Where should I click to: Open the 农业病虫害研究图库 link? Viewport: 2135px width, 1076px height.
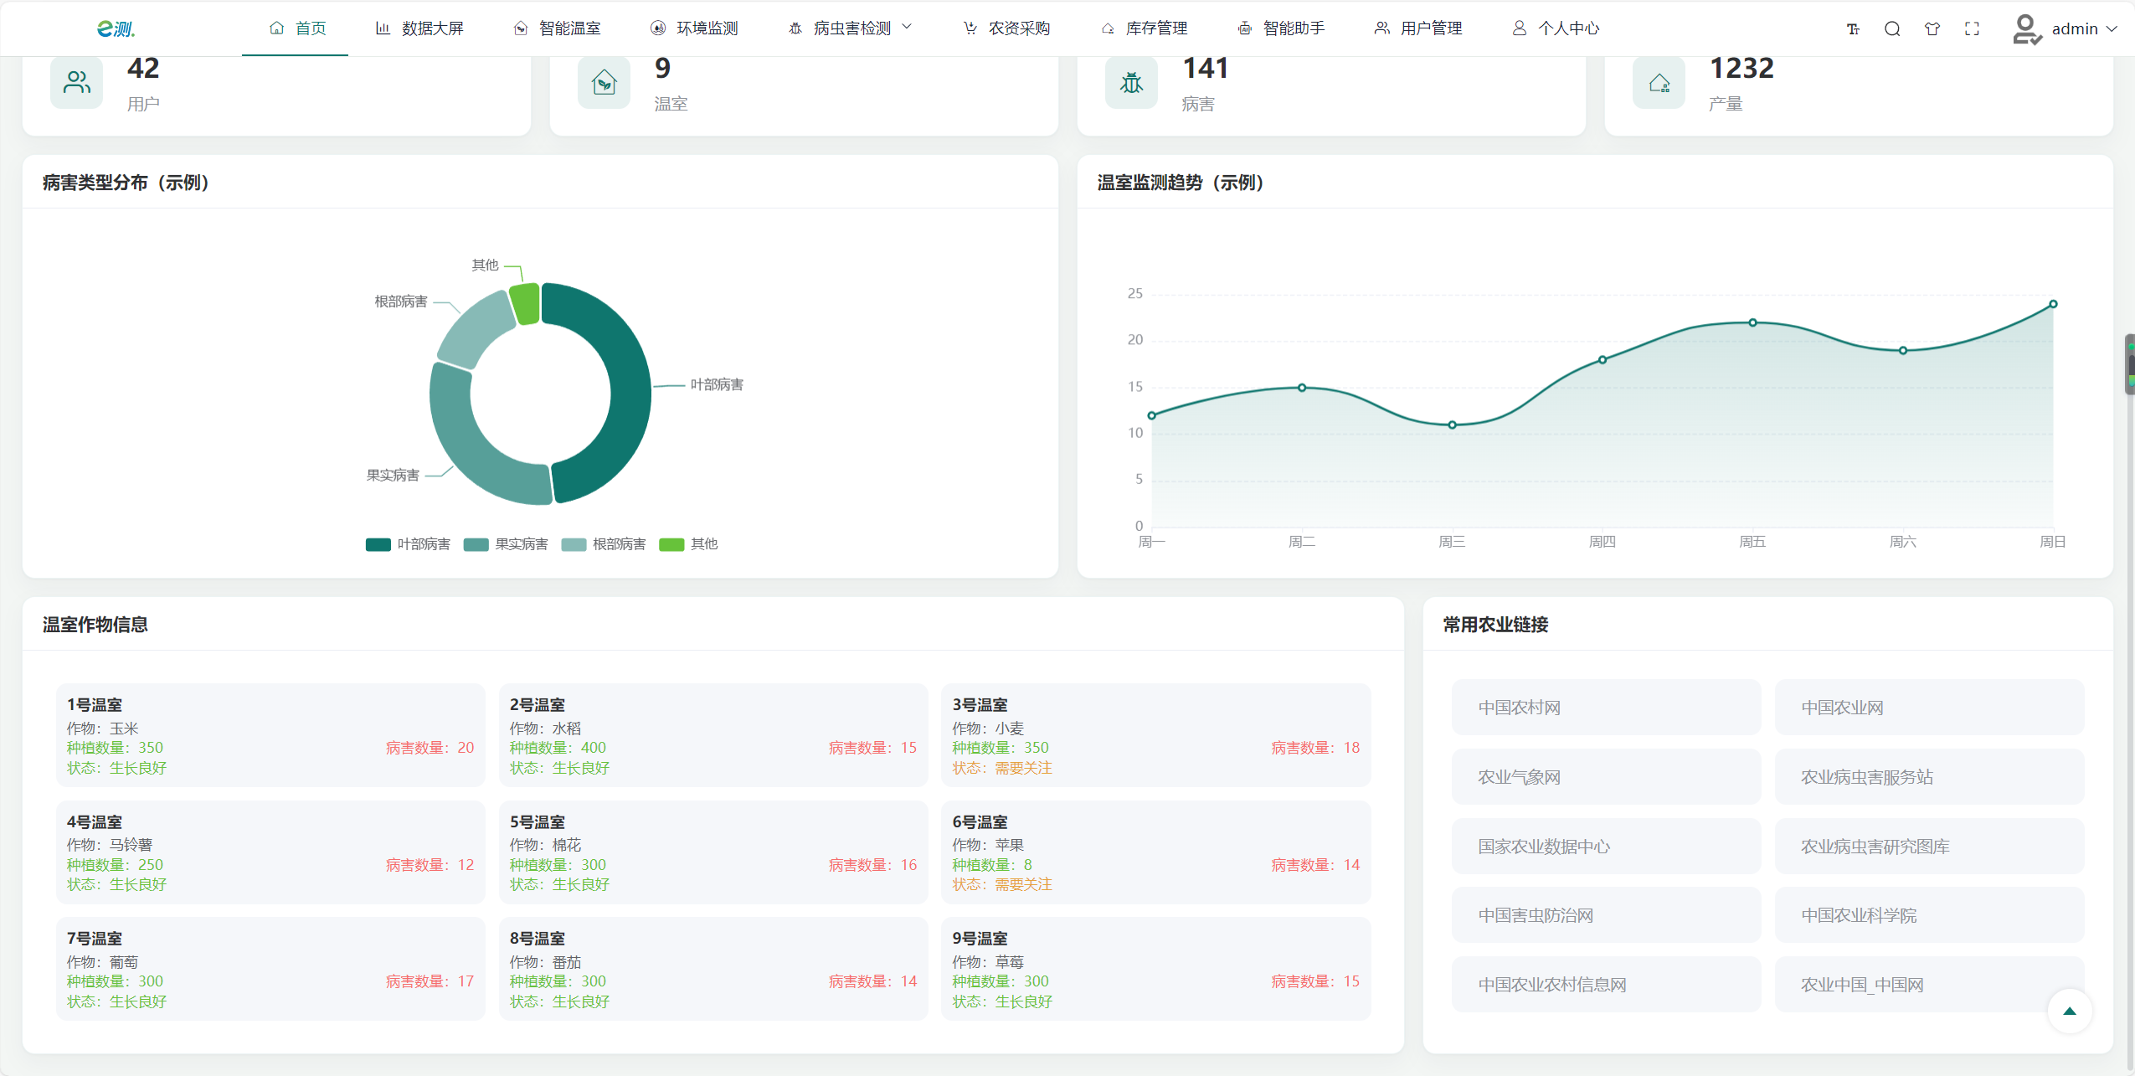pyautogui.click(x=1929, y=847)
